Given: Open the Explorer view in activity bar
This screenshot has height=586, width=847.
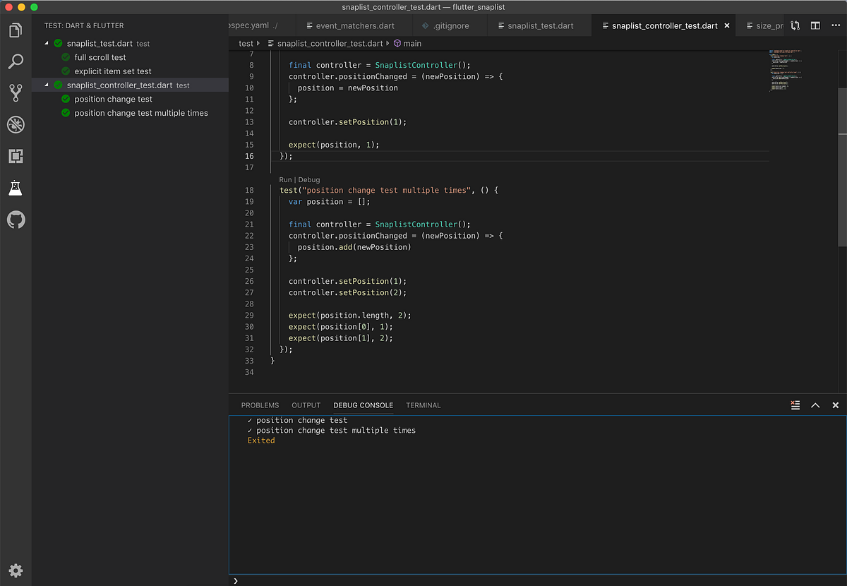Looking at the screenshot, I should point(16,30).
